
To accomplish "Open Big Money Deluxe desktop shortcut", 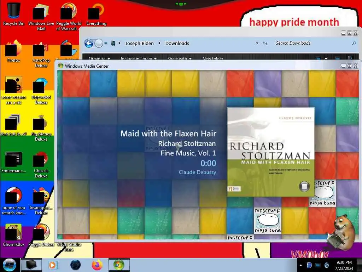I will point(41,127).
